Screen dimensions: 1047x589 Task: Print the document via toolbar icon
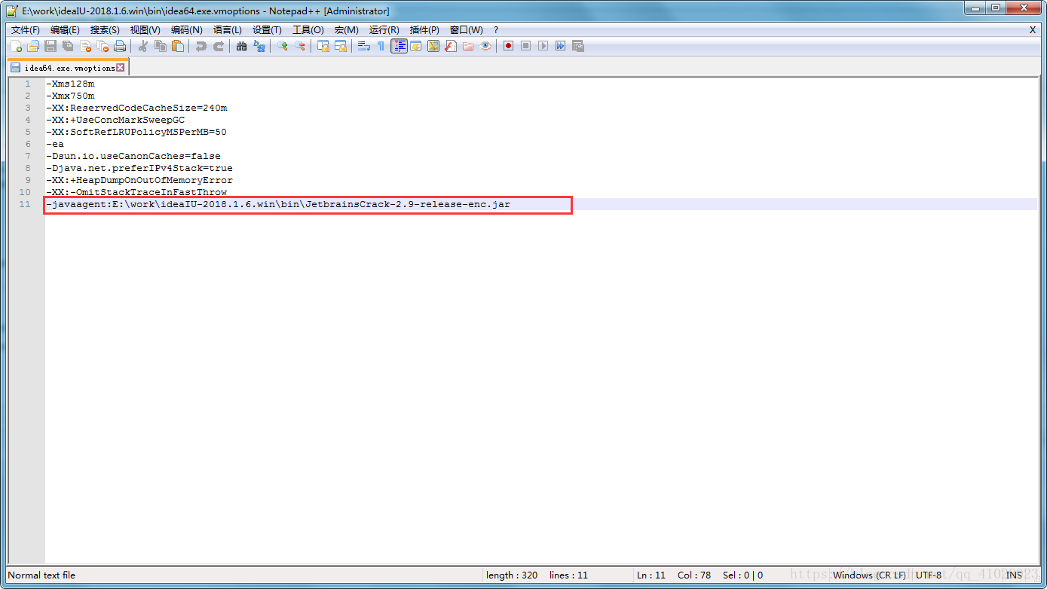[119, 46]
